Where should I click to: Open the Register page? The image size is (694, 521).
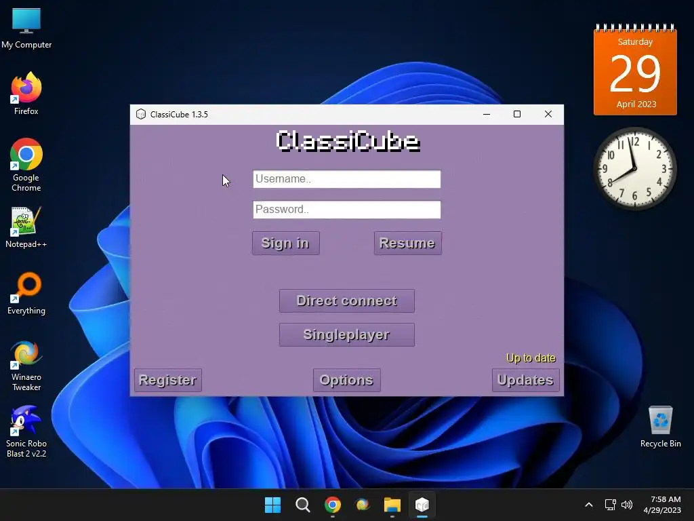click(168, 380)
